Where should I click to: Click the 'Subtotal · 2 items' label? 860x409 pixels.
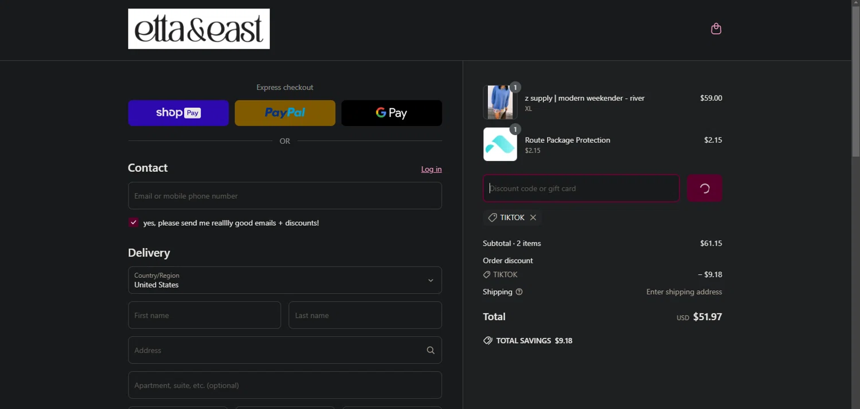(x=512, y=243)
